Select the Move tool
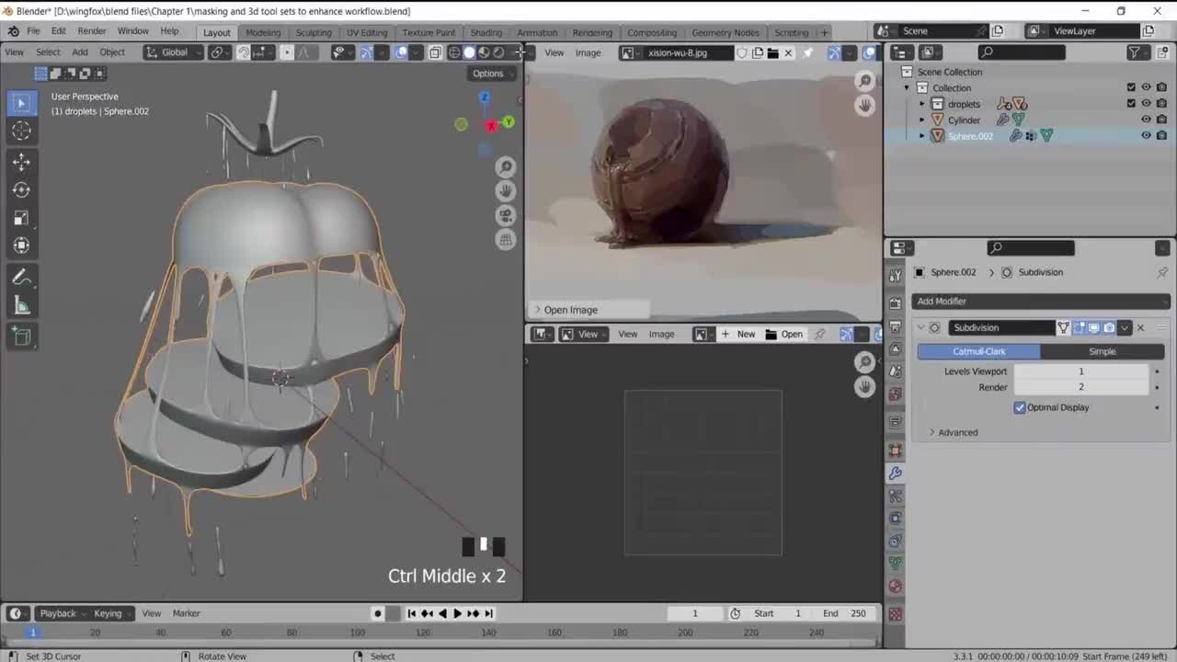 [x=21, y=162]
